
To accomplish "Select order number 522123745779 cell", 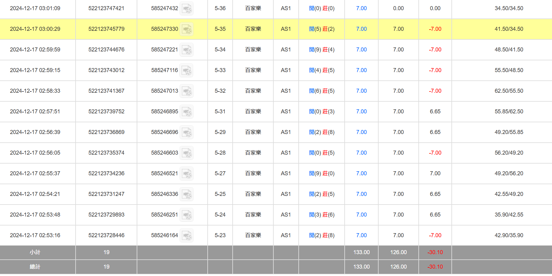I will 106,29.
